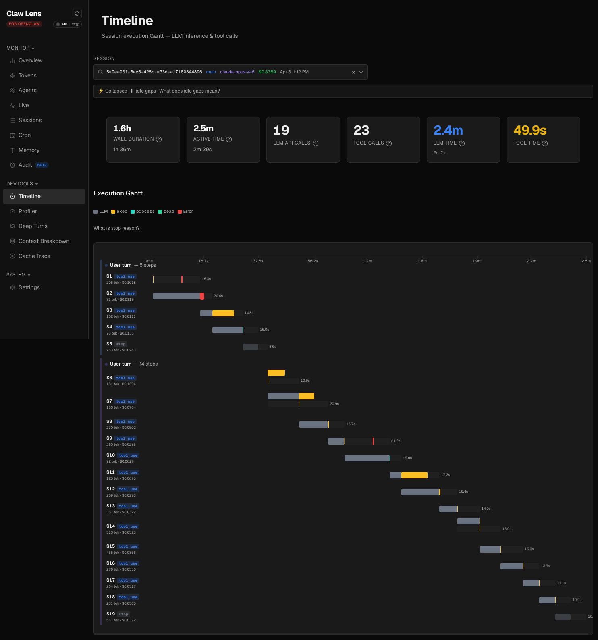The width and height of the screenshot is (598, 640).
Task: Open the Live activity icon
Action: click(12, 106)
